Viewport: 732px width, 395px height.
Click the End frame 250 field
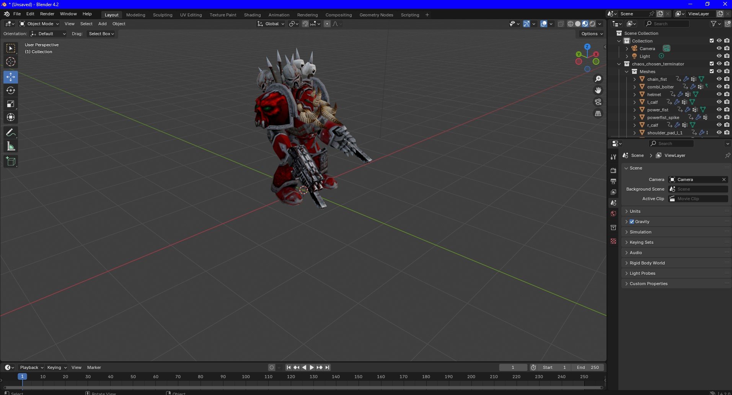coord(588,367)
